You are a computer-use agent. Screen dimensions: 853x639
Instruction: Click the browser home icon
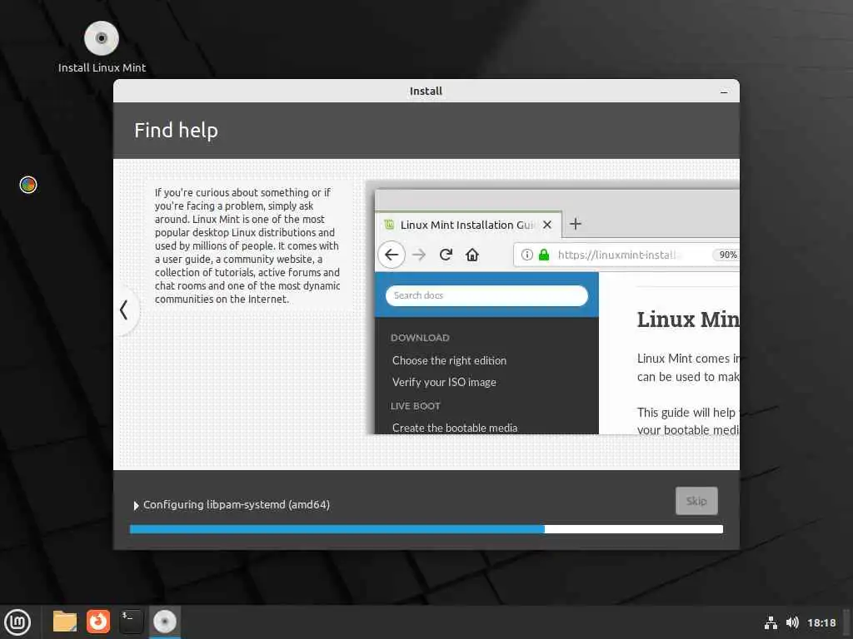[472, 255]
